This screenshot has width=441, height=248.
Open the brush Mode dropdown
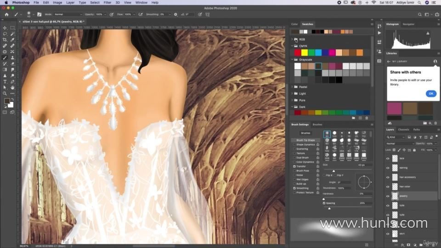tap(68, 15)
